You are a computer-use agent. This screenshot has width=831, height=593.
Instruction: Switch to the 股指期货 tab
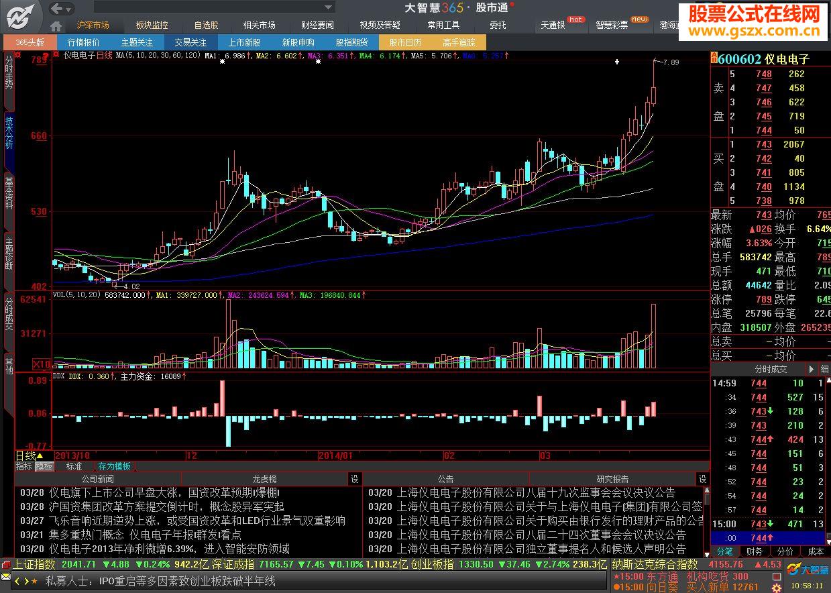pyautogui.click(x=352, y=42)
